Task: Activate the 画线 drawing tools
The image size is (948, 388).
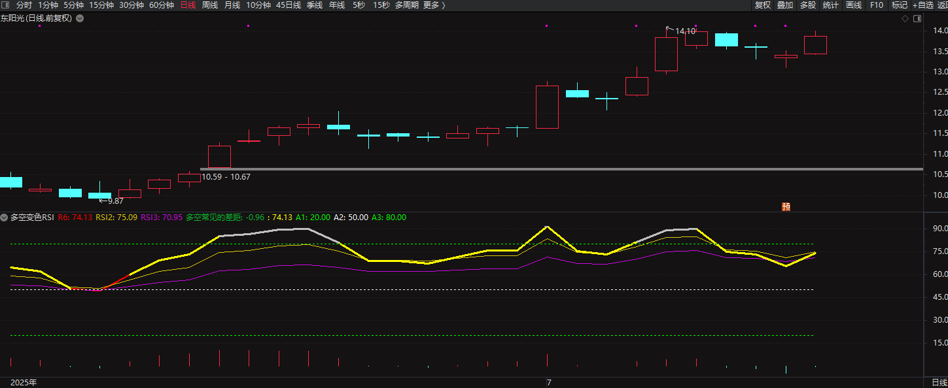Action: coord(854,5)
